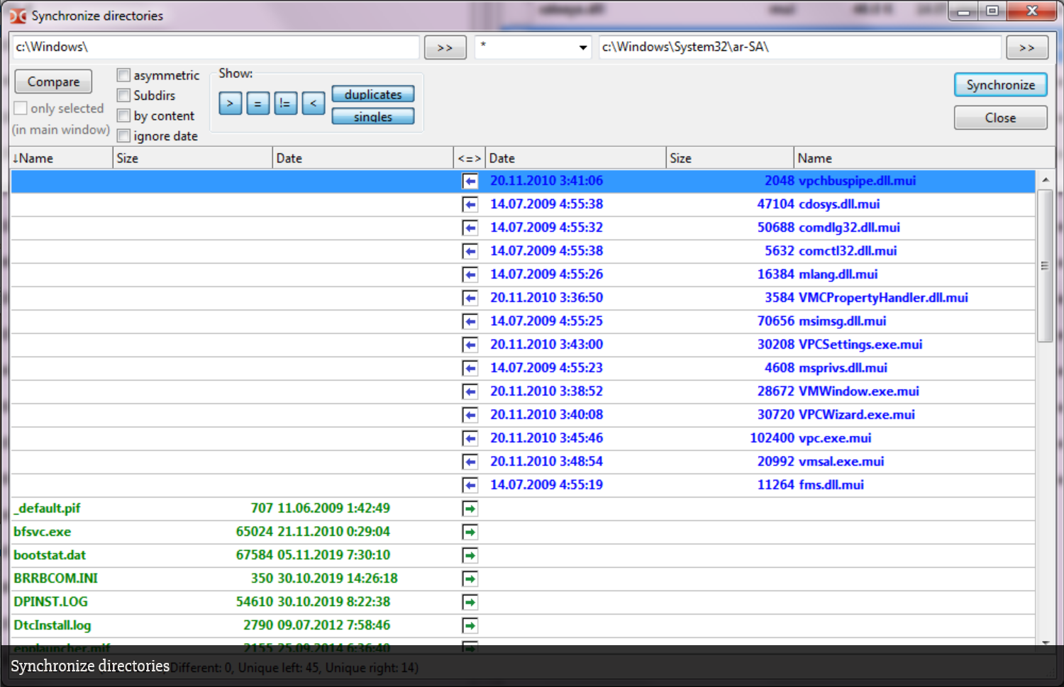Toggle the singles filter button
The width and height of the screenshot is (1064, 687).
[x=373, y=116]
